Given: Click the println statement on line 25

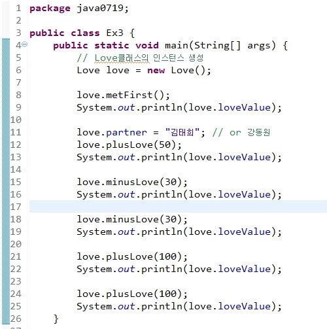Looking at the screenshot, I should coord(179,307).
